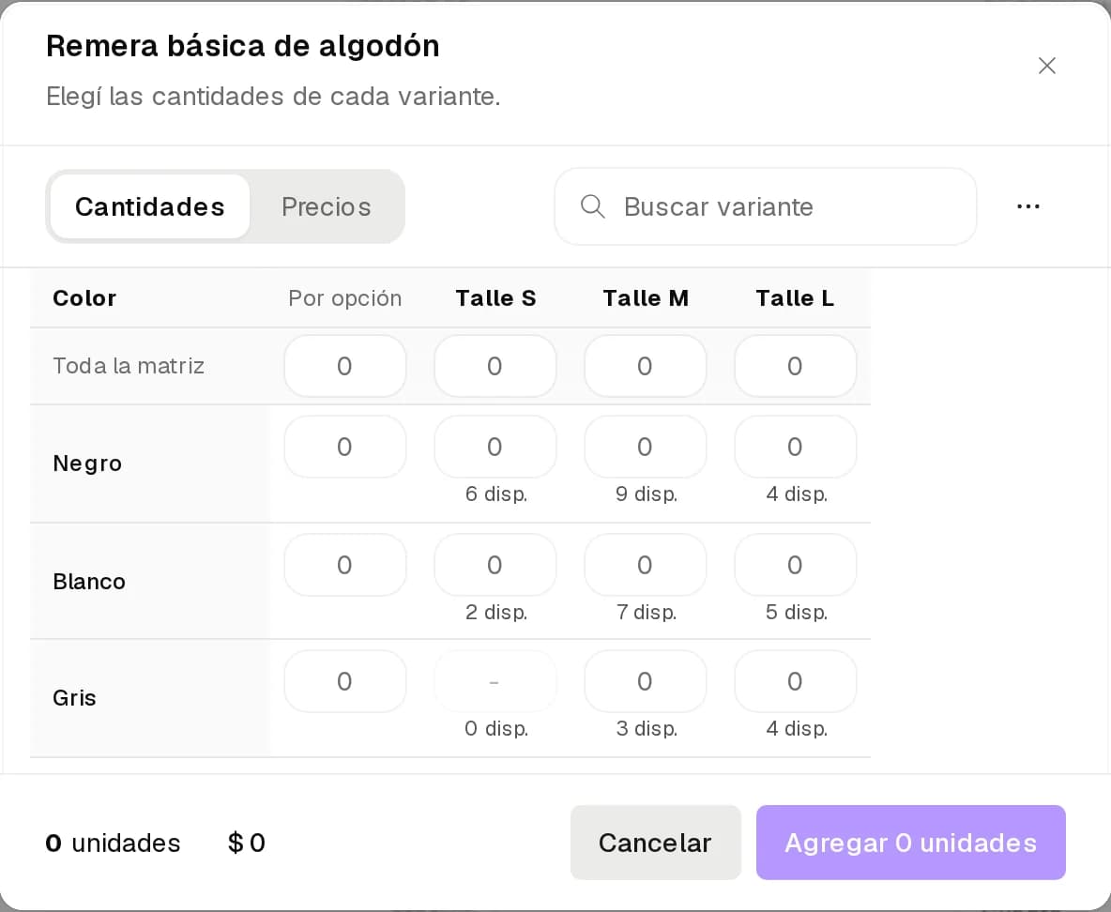This screenshot has height=912, width=1111.
Task: Switch to the Cantidades tab
Action: pyautogui.click(x=150, y=206)
